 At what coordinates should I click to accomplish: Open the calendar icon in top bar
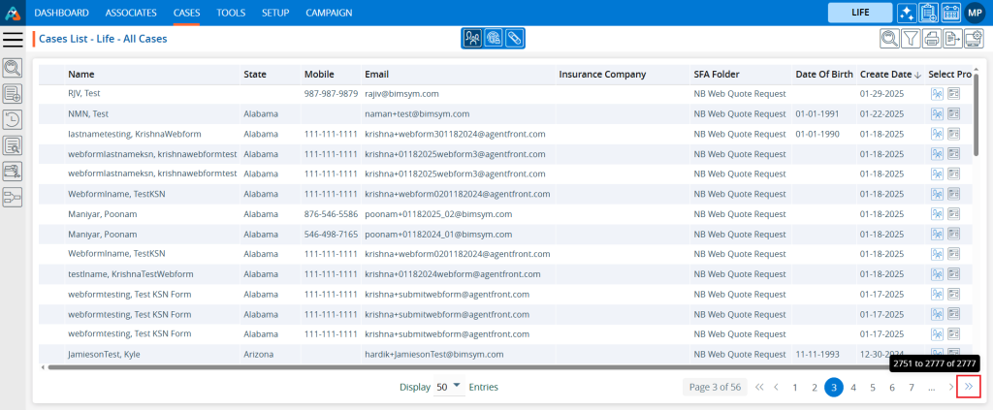coord(950,13)
